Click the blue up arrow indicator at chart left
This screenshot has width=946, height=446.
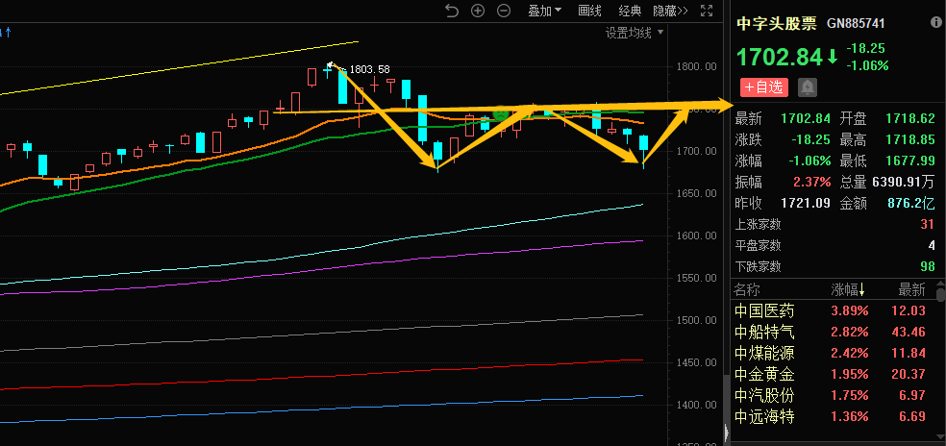pyautogui.click(x=9, y=34)
